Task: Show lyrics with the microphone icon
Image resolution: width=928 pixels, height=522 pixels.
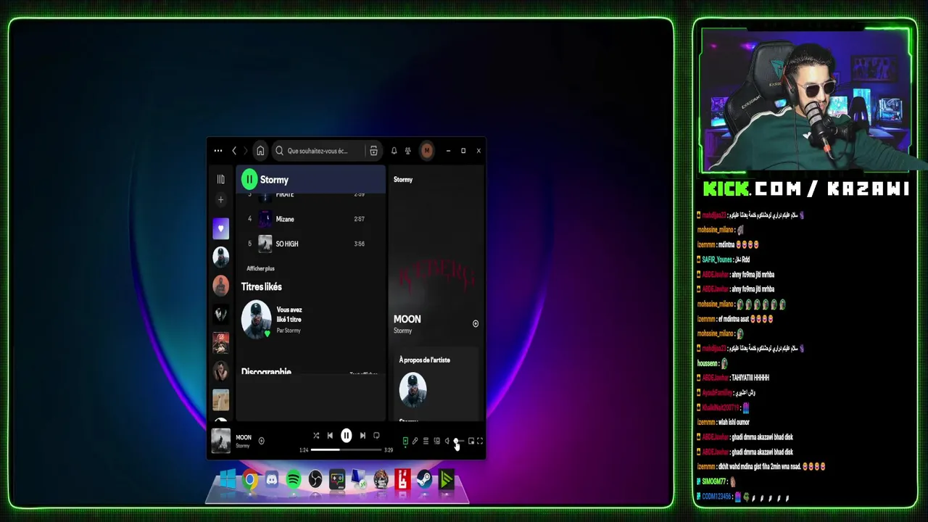Action: (415, 441)
